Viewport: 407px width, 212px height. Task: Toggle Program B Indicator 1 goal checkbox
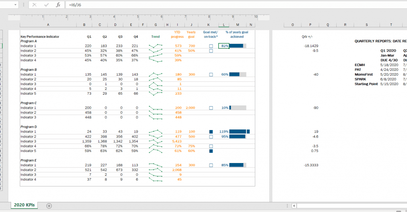tap(211, 74)
